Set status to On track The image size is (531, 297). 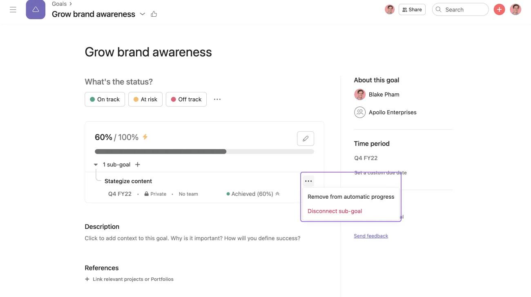pos(105,99)
